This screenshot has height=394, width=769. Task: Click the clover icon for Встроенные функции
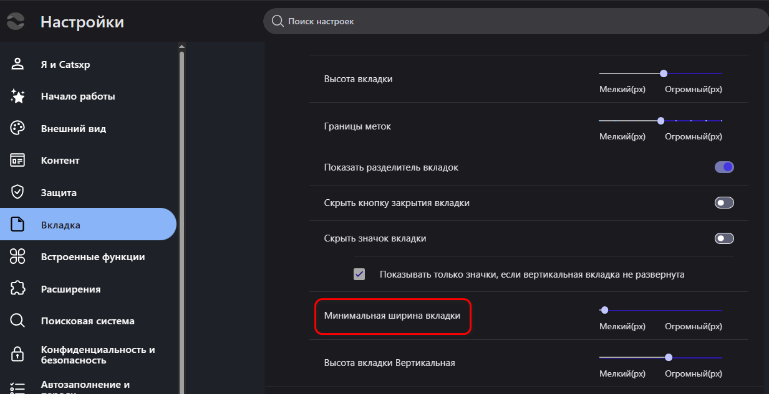[17, 256]
